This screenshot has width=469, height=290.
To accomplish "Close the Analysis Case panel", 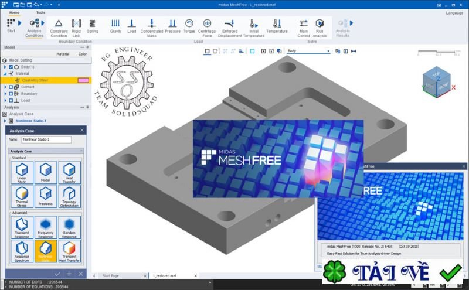I will 82,130.
